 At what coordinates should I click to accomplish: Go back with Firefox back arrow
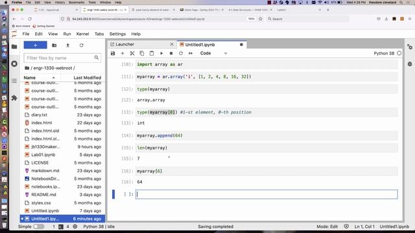point(14,19)
